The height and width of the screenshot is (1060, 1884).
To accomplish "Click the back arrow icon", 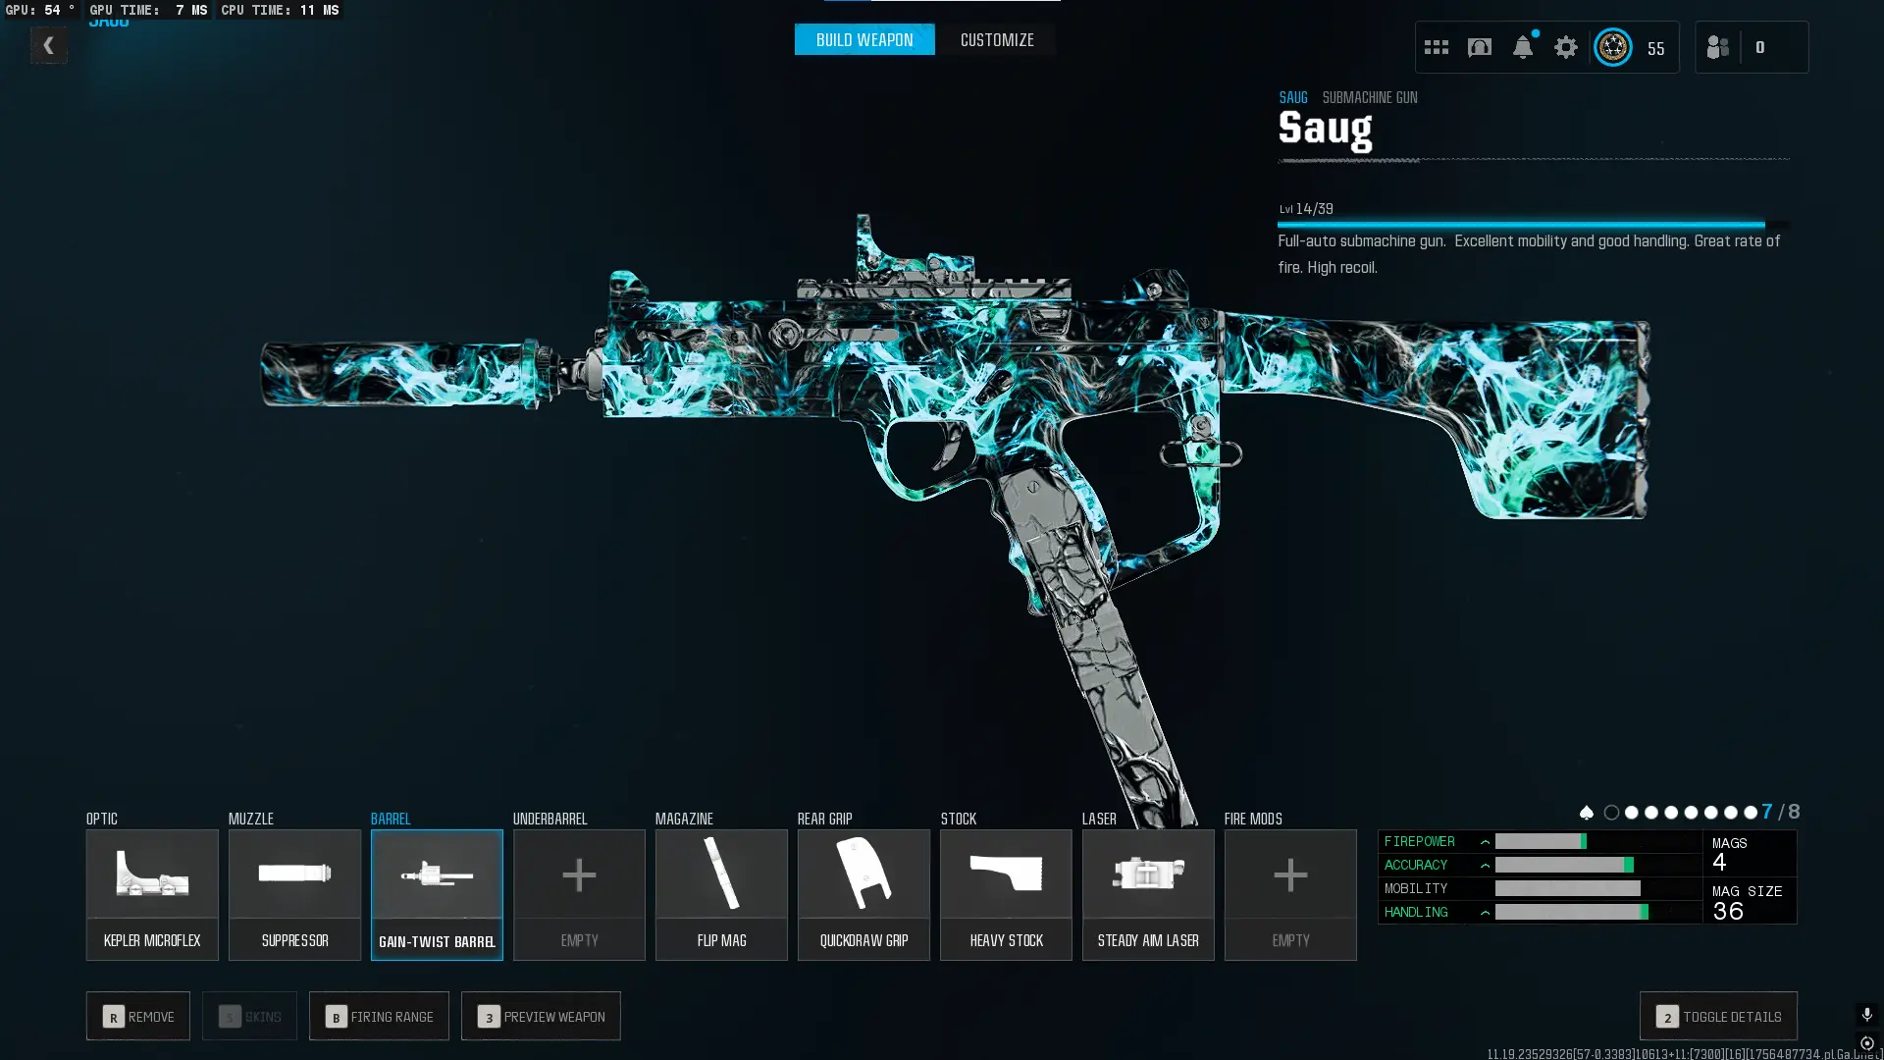I will point(48,45).
